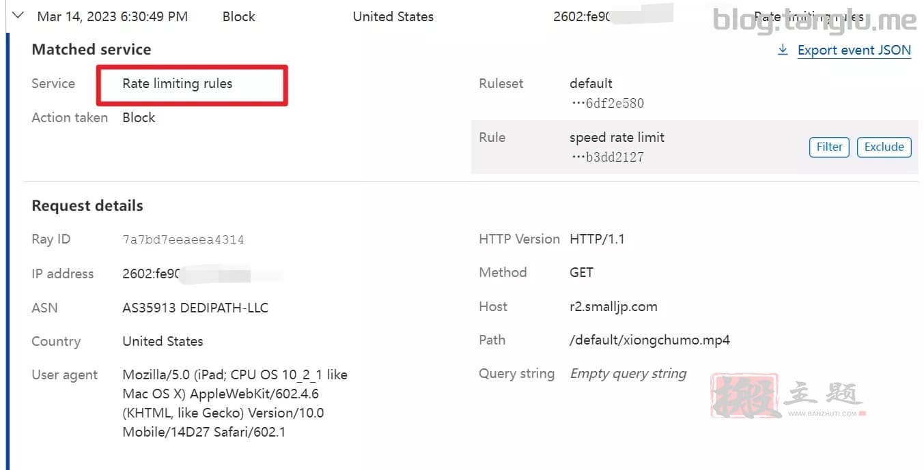Image resolution: width=924 pixels, height=470 pixels.
Task: Click the ASN value AS35913 DEDIPATH-LLC
Action: [195, 308]
